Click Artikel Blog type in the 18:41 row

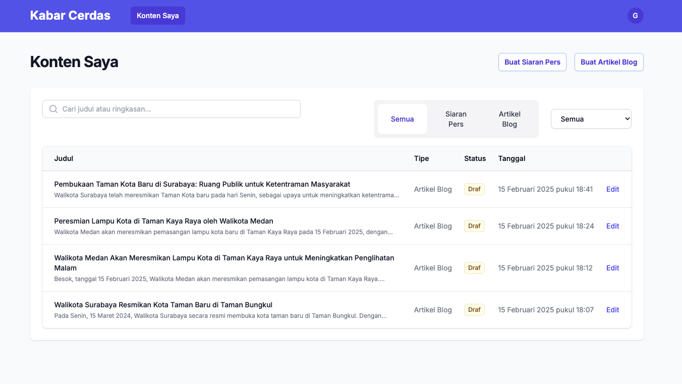[x=433, y=189]
